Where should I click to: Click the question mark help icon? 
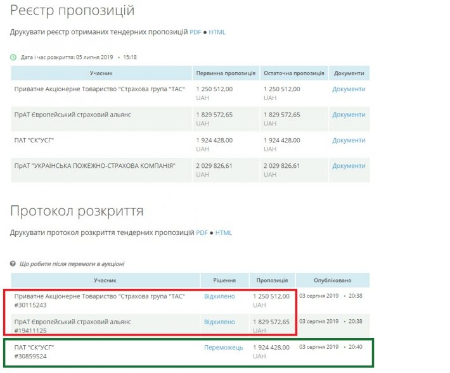pos(13,263)
